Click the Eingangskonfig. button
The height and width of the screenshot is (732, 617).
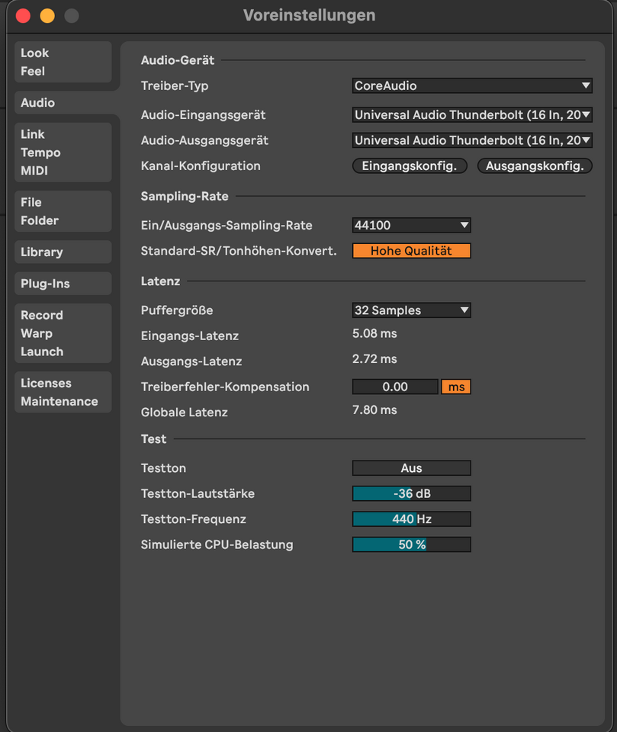pos(410,165)
